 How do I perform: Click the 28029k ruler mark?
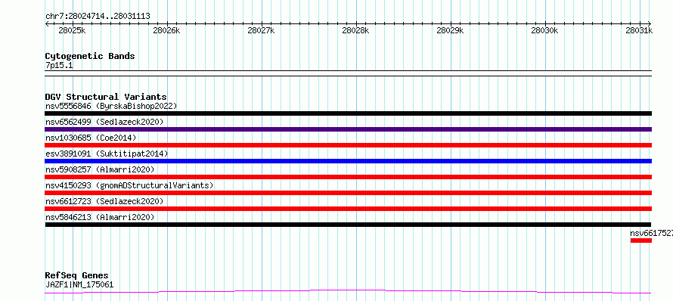(450, 30)
